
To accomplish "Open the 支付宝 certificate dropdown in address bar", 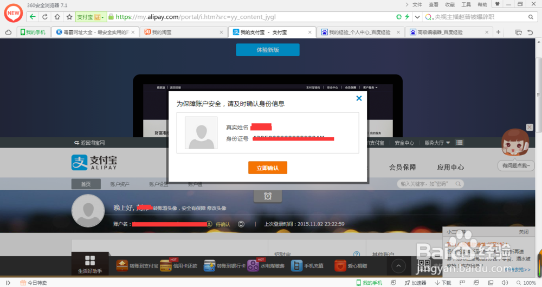I will (90, 17).
